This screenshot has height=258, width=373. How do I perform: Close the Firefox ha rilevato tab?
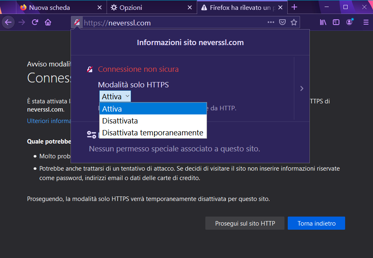(280, 8)
